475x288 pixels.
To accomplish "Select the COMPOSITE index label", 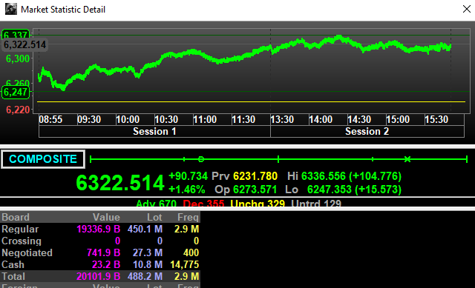I will click(43, 159).
